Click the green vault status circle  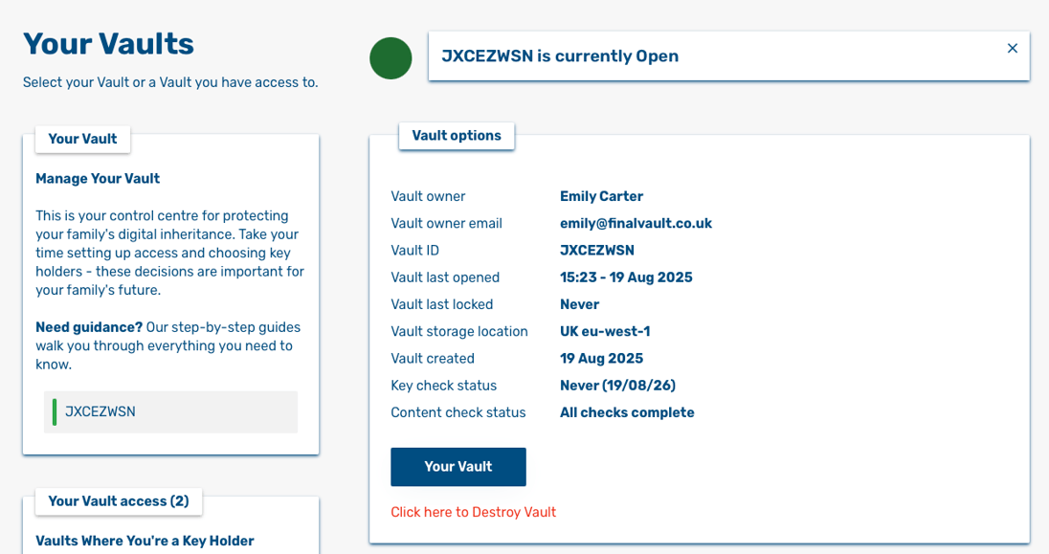point(391,58)
